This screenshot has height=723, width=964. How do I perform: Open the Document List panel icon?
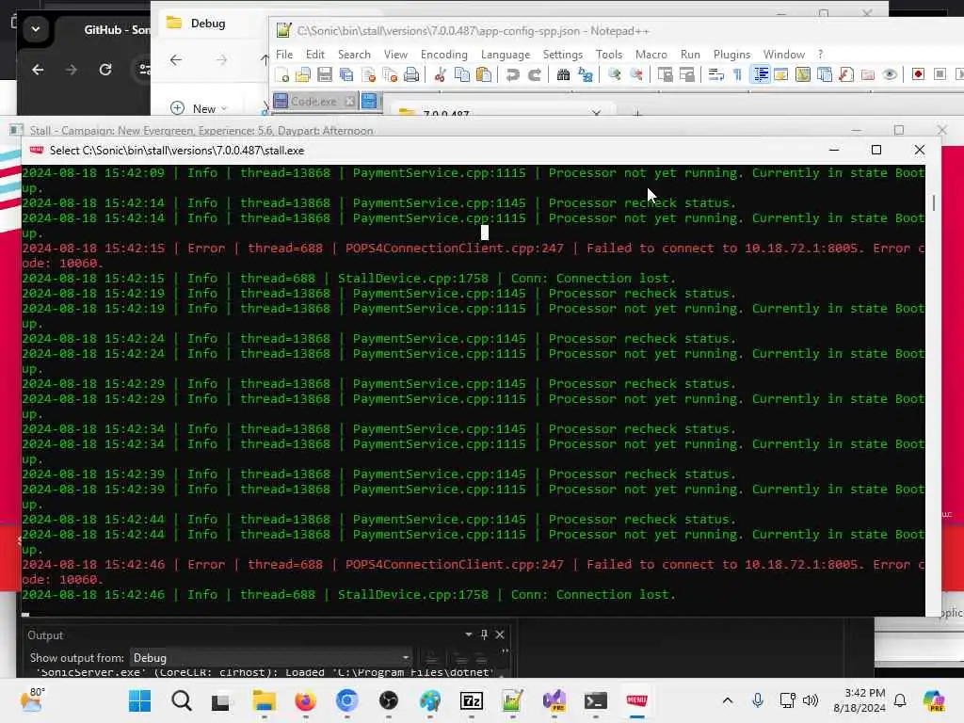(x=825, y=75)
